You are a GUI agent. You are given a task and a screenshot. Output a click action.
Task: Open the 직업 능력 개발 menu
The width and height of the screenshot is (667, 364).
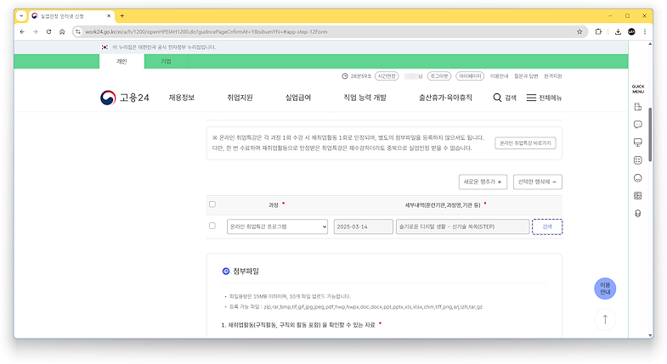pyautogui.click(x=365, y=98)
